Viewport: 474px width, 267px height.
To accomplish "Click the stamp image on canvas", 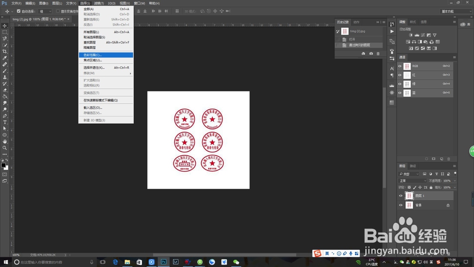I will tap(198, 140).
